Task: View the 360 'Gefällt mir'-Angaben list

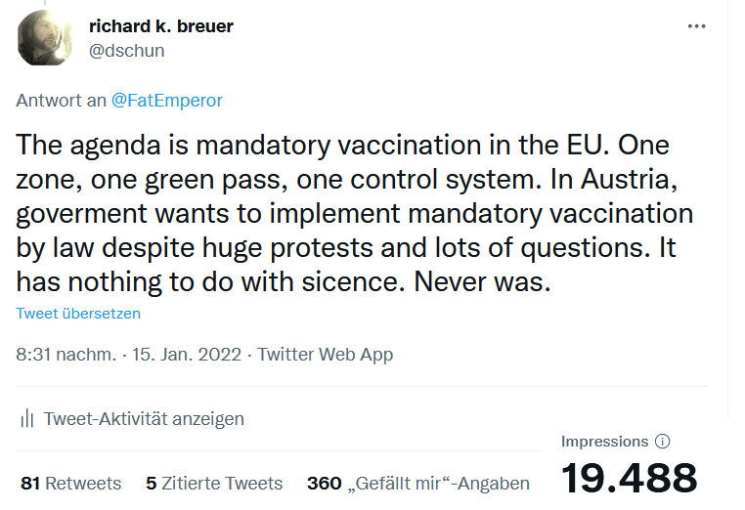Action: click(418, 484)
